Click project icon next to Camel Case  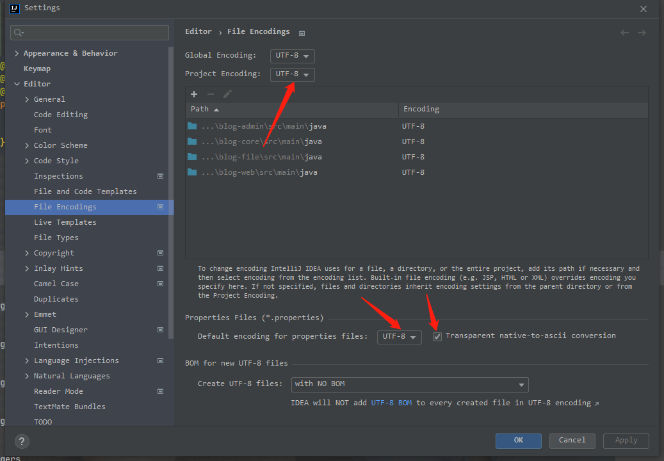click(x=161, y=284)
